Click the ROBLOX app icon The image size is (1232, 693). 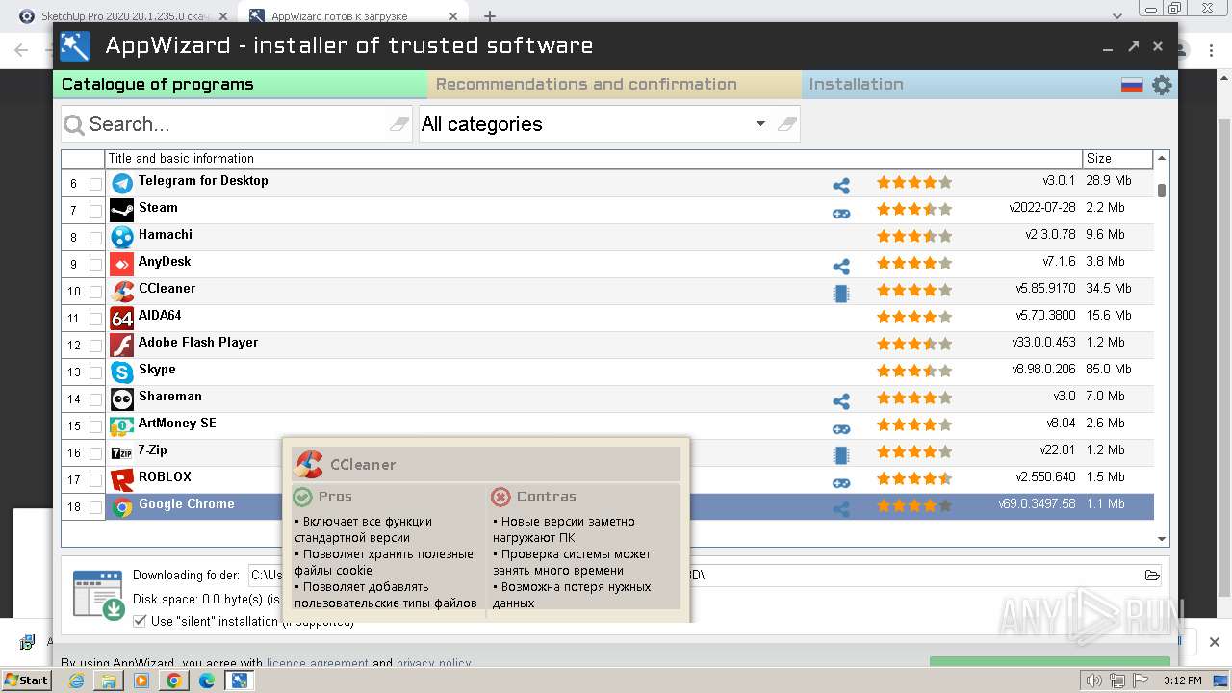122,479
